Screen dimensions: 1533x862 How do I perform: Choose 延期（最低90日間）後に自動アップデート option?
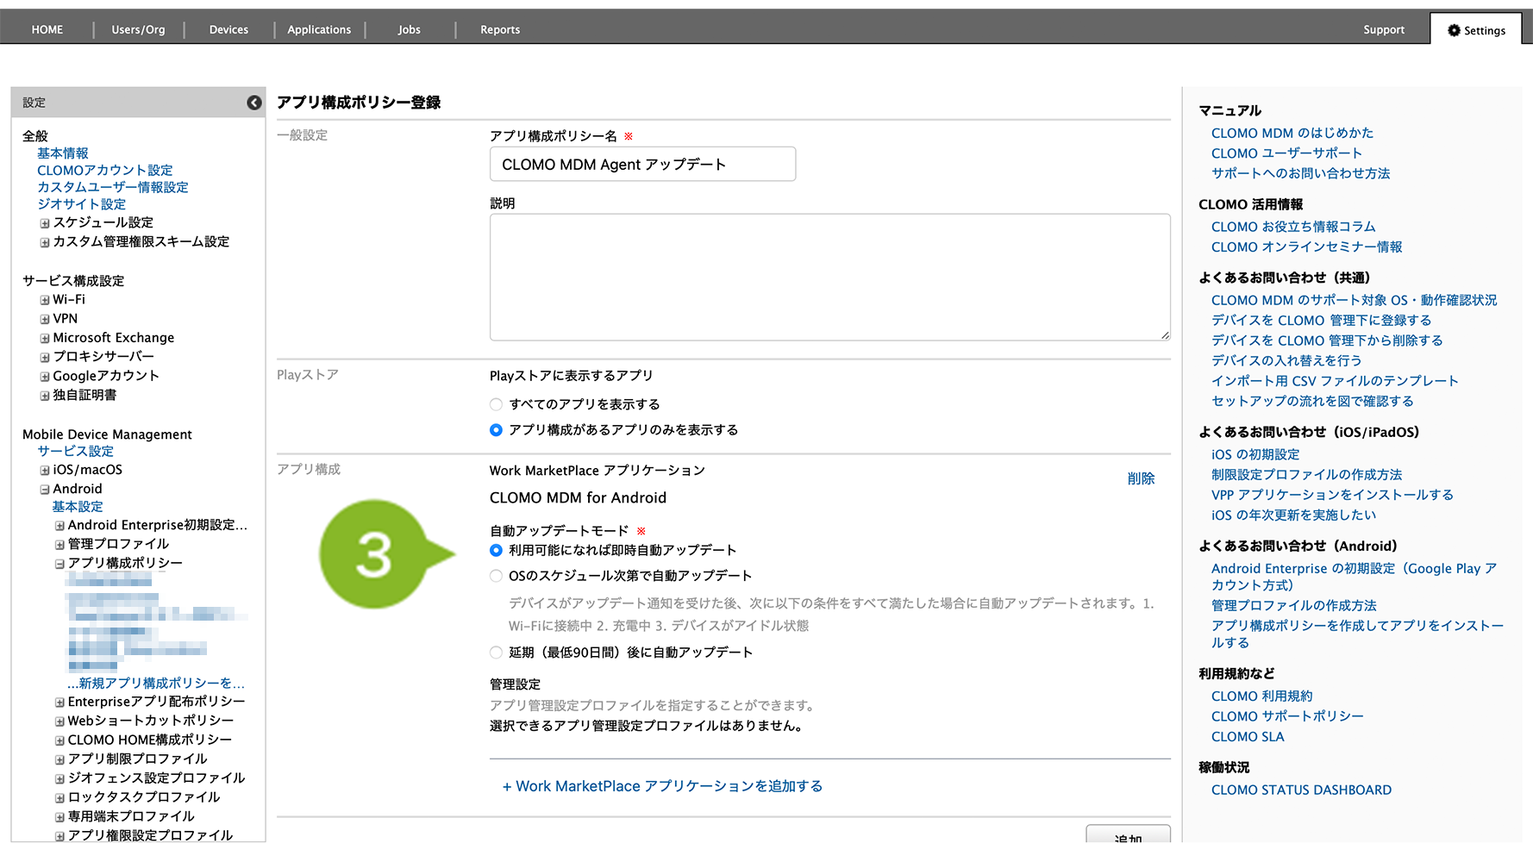[496, 653]
